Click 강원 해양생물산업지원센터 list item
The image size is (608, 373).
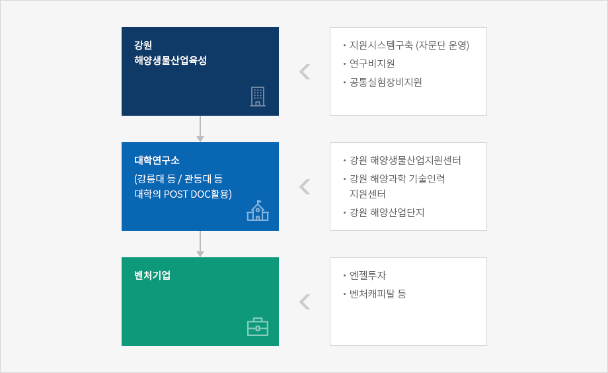[402, 160]
